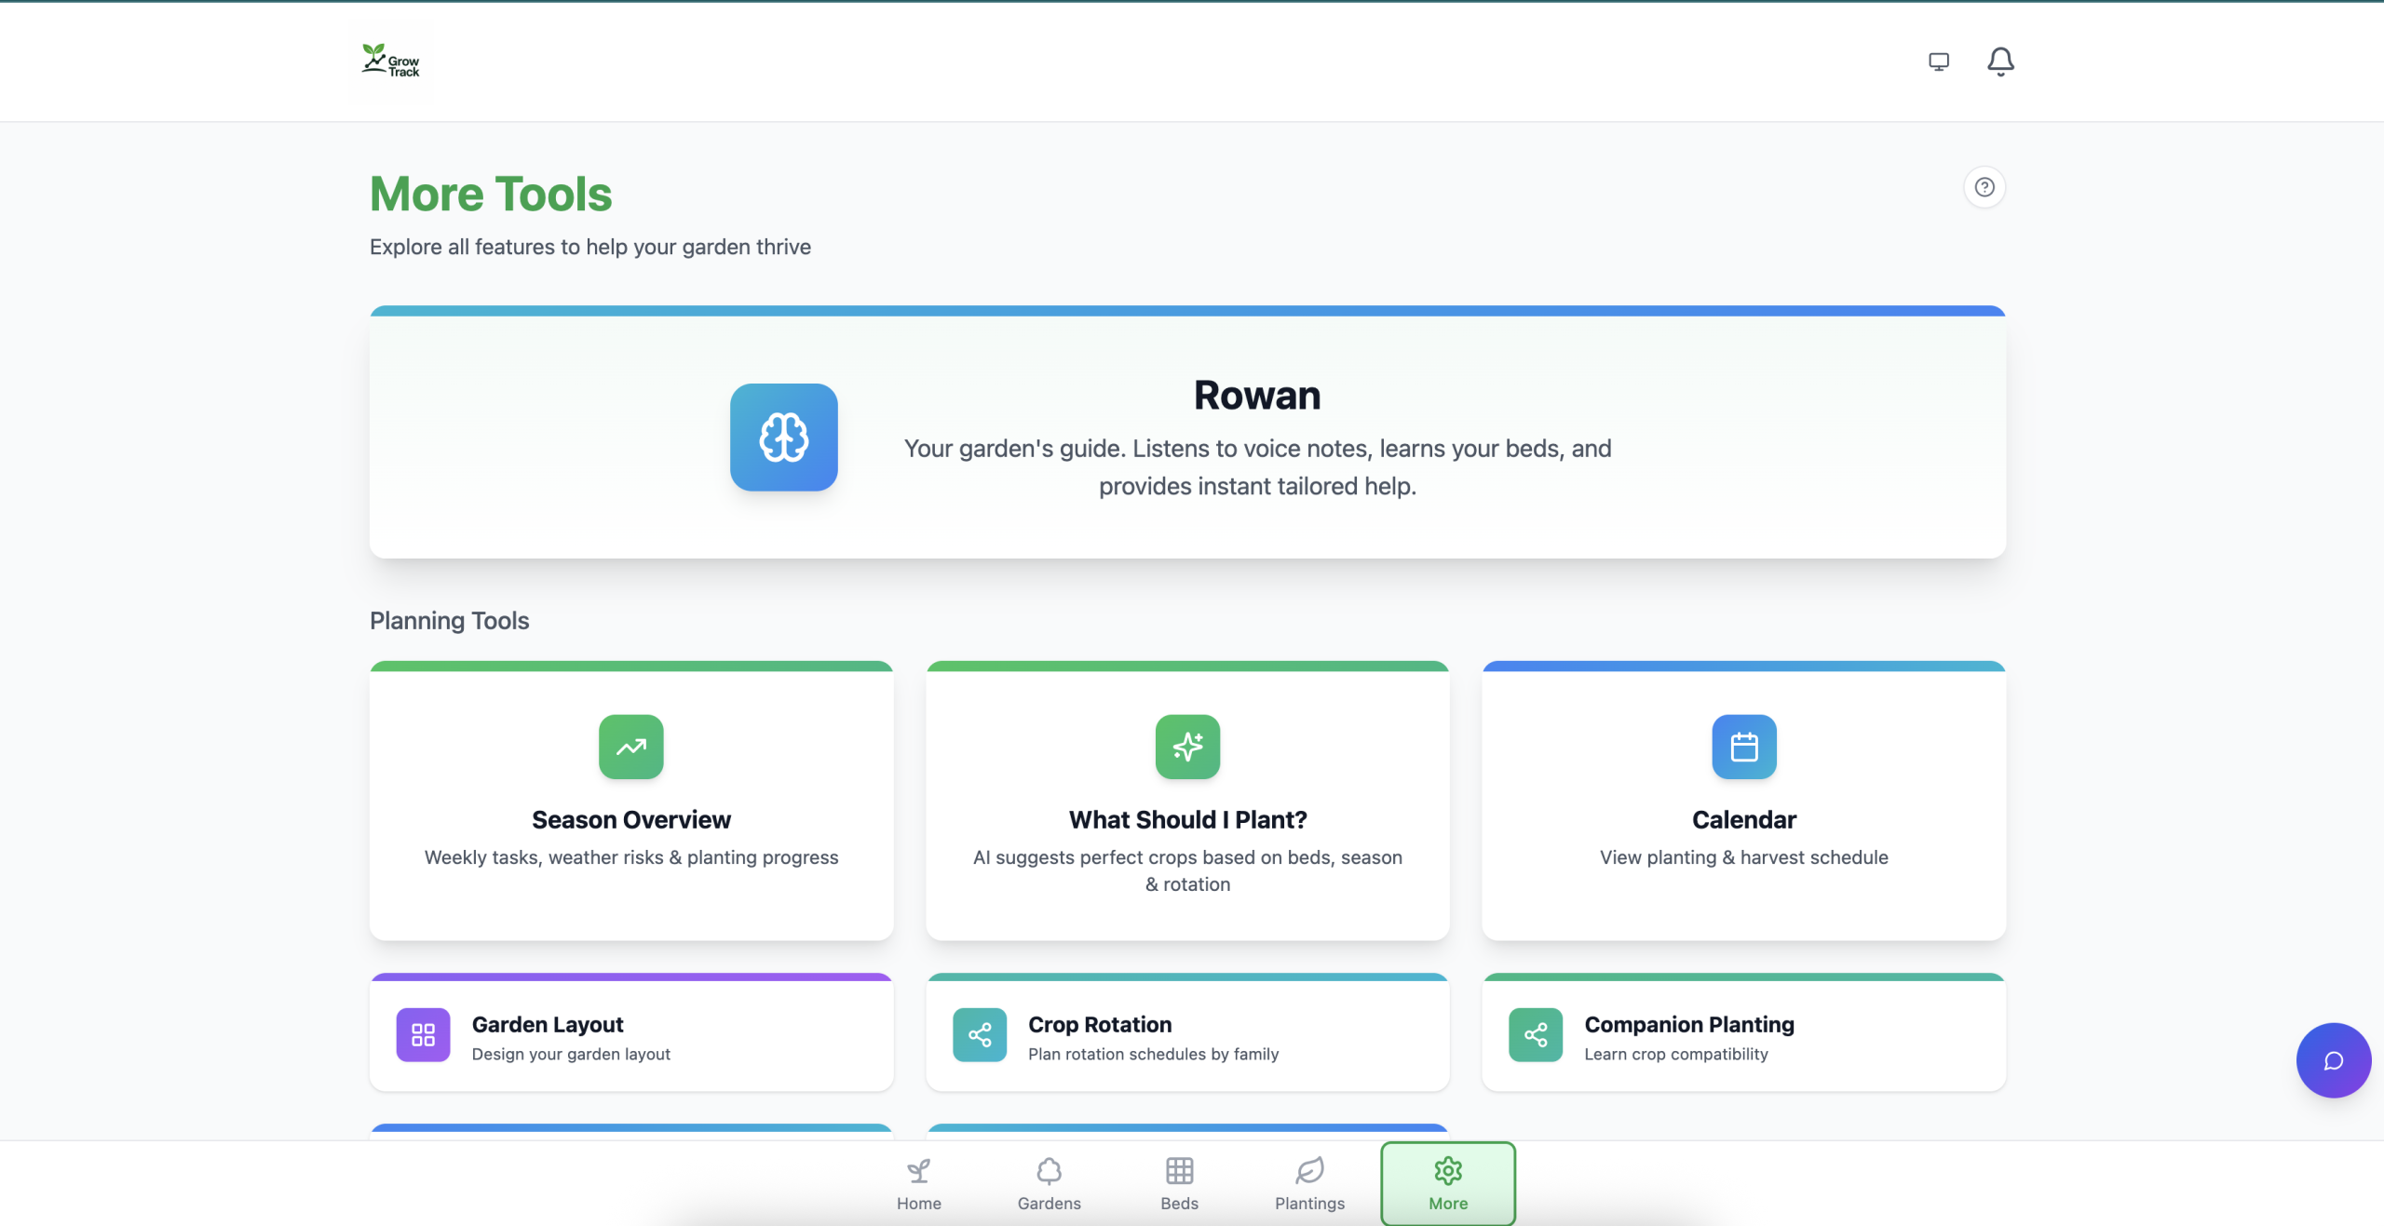Open Companion Planting title link
2384x1226 pixels.
coord(1688,1024)
